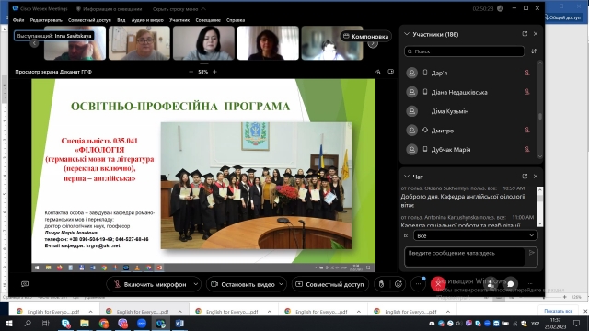The image size is (589, 331).
Task: Stop video with Остановить видео
Action: tap(243, 284)
